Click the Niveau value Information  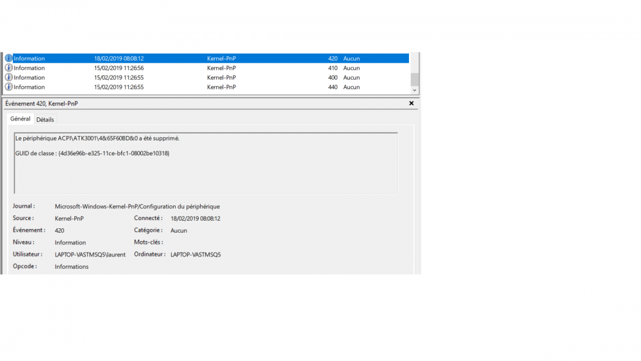click(71, 242)
